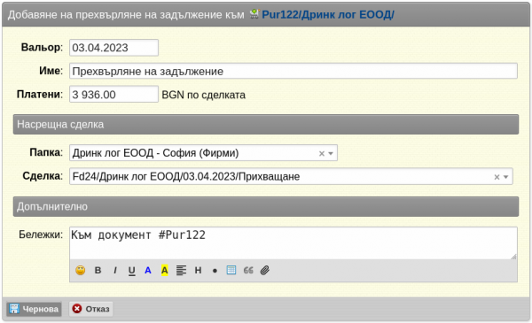Attach a file with paperclip icon

click(x=265, y=270)
